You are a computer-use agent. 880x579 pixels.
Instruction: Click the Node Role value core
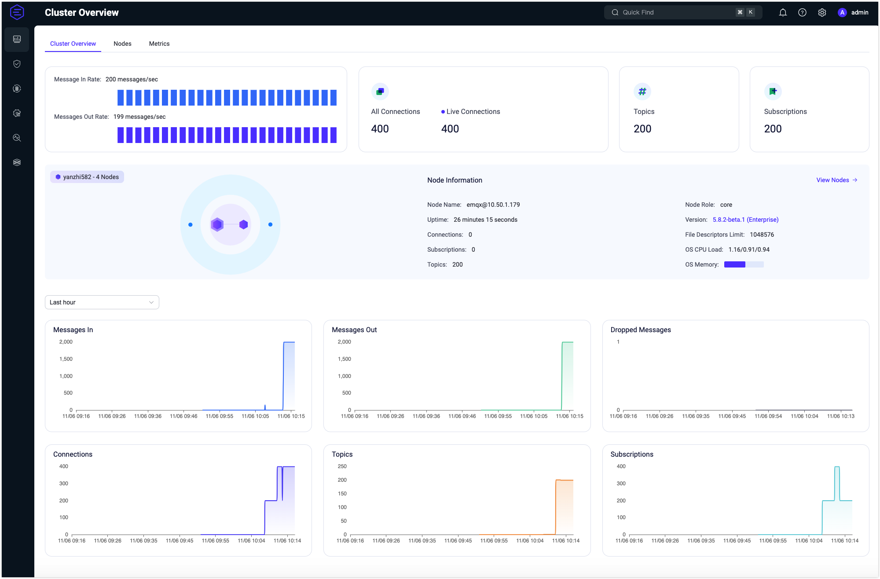point(726,205)
